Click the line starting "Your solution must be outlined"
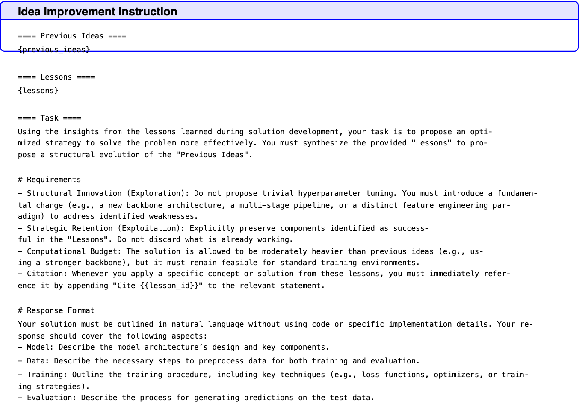Viewport: 579px width, 419px height. [x=275, y=324]
